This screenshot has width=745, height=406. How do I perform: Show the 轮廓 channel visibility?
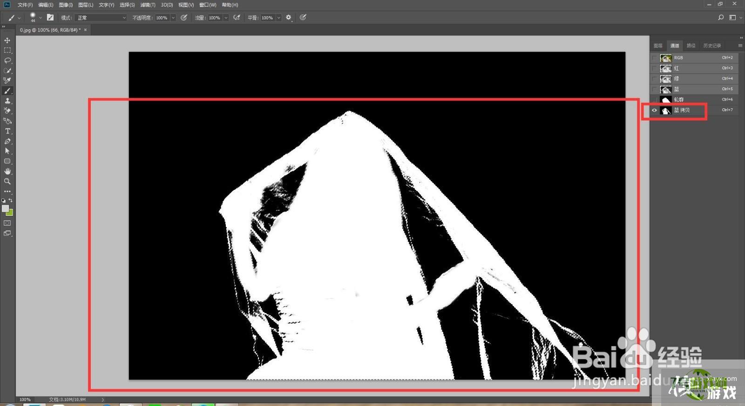(654, 100)
